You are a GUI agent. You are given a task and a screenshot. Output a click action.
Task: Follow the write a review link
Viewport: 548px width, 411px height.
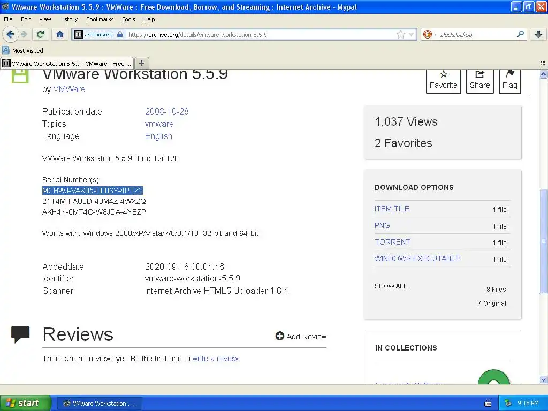tap(216, 359)
